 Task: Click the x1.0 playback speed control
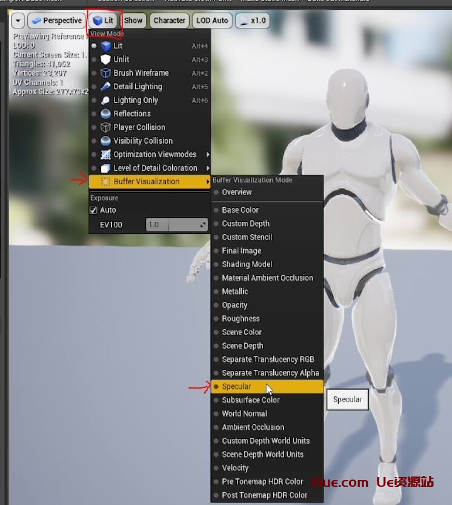[x=252, y=21]
